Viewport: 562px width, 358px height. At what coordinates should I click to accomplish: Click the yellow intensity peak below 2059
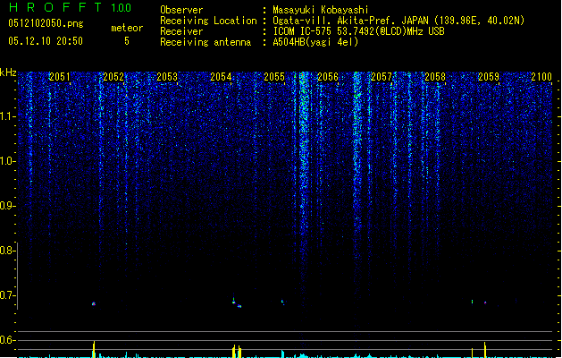click(x=485, y=349)
